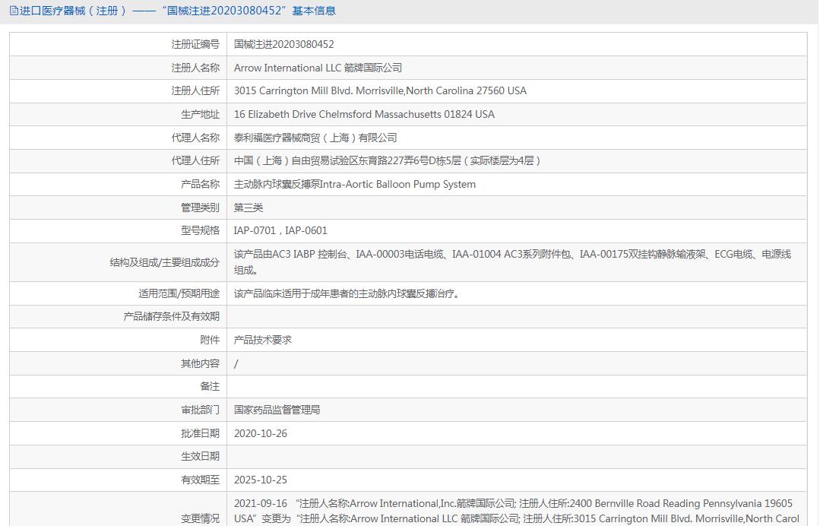
Task: Click the 注册人名称 label
Action: (195, 68)
